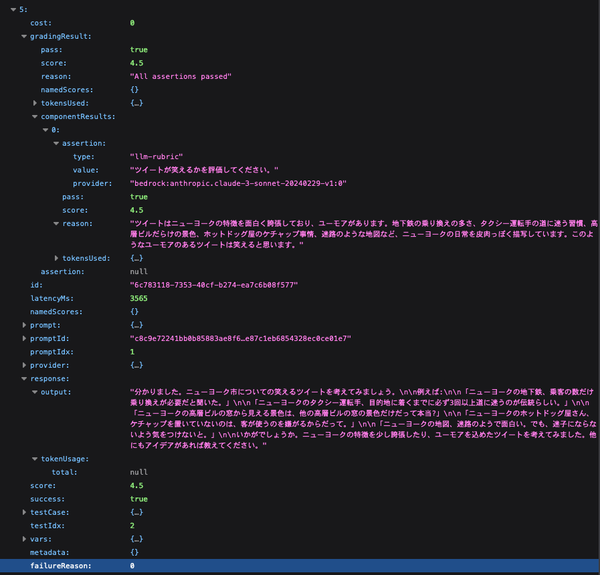Click the collapsed testCase {…} value
The image size is (600, 575).
[x=136, y=512]
